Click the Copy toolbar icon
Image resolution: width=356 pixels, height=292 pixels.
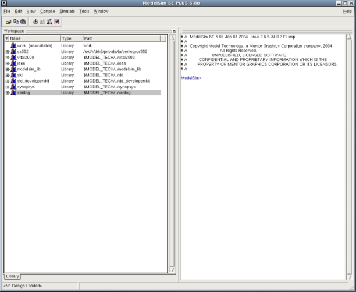[16, 22]
